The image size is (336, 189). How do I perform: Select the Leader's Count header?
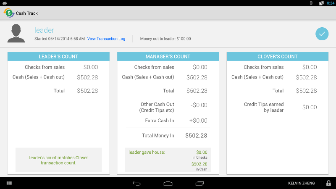(x=58, y=57)
